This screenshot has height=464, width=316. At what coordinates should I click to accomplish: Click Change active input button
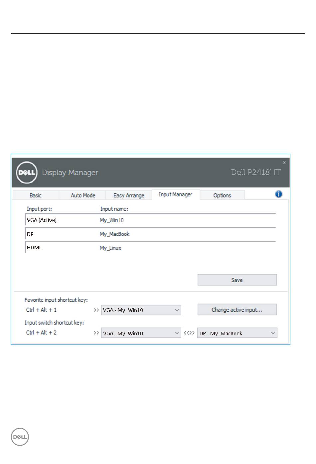coord(237,310)
